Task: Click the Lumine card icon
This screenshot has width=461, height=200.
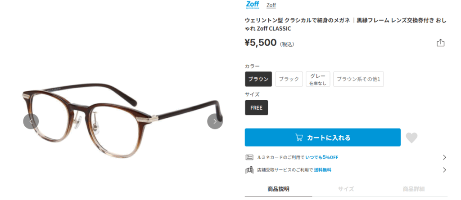Action: [x=249, y=157]
